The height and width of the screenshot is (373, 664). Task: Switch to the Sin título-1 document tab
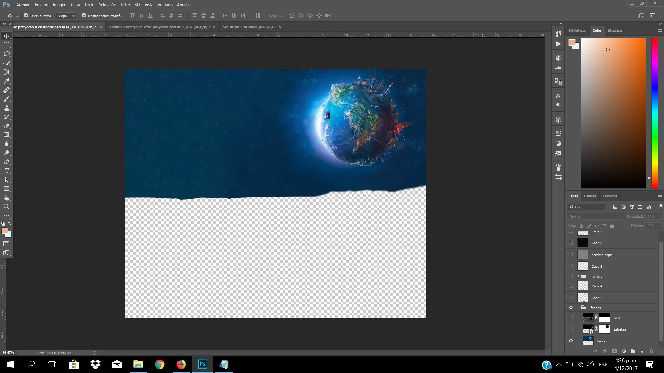click(x=249, y=27)
